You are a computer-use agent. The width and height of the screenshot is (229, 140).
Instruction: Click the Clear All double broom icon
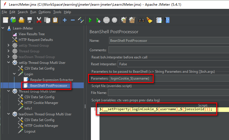tap(132, 20)
